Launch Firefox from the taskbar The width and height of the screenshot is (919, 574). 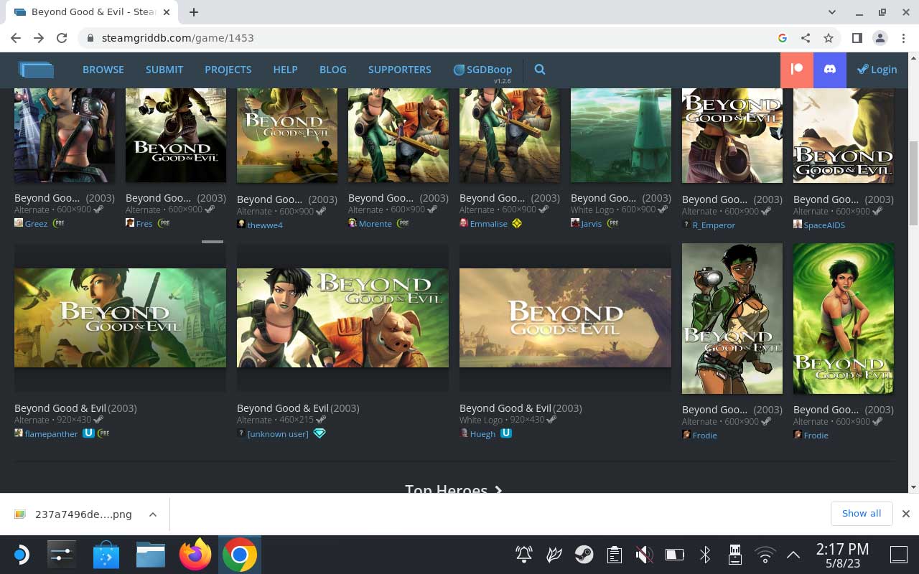click(x=195, y=555)
